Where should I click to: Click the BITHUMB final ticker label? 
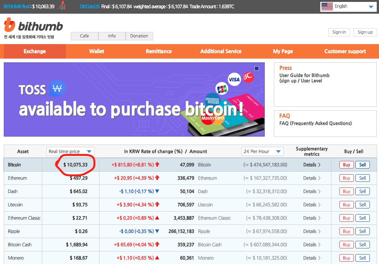point(17,6)
